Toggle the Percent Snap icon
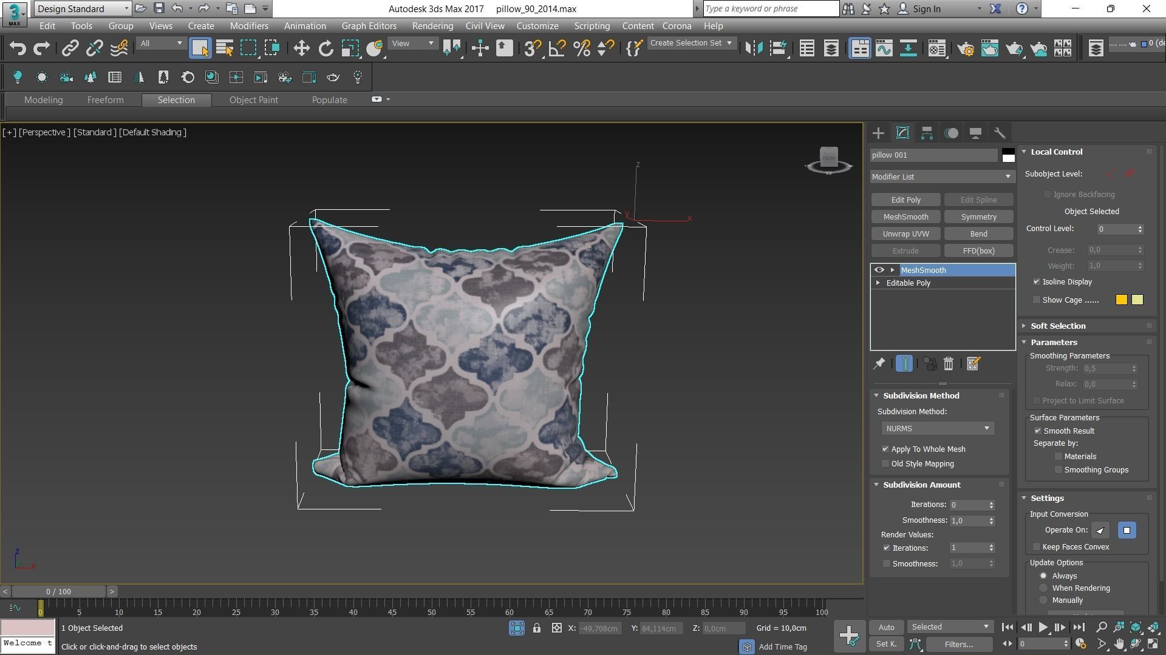 581,48
